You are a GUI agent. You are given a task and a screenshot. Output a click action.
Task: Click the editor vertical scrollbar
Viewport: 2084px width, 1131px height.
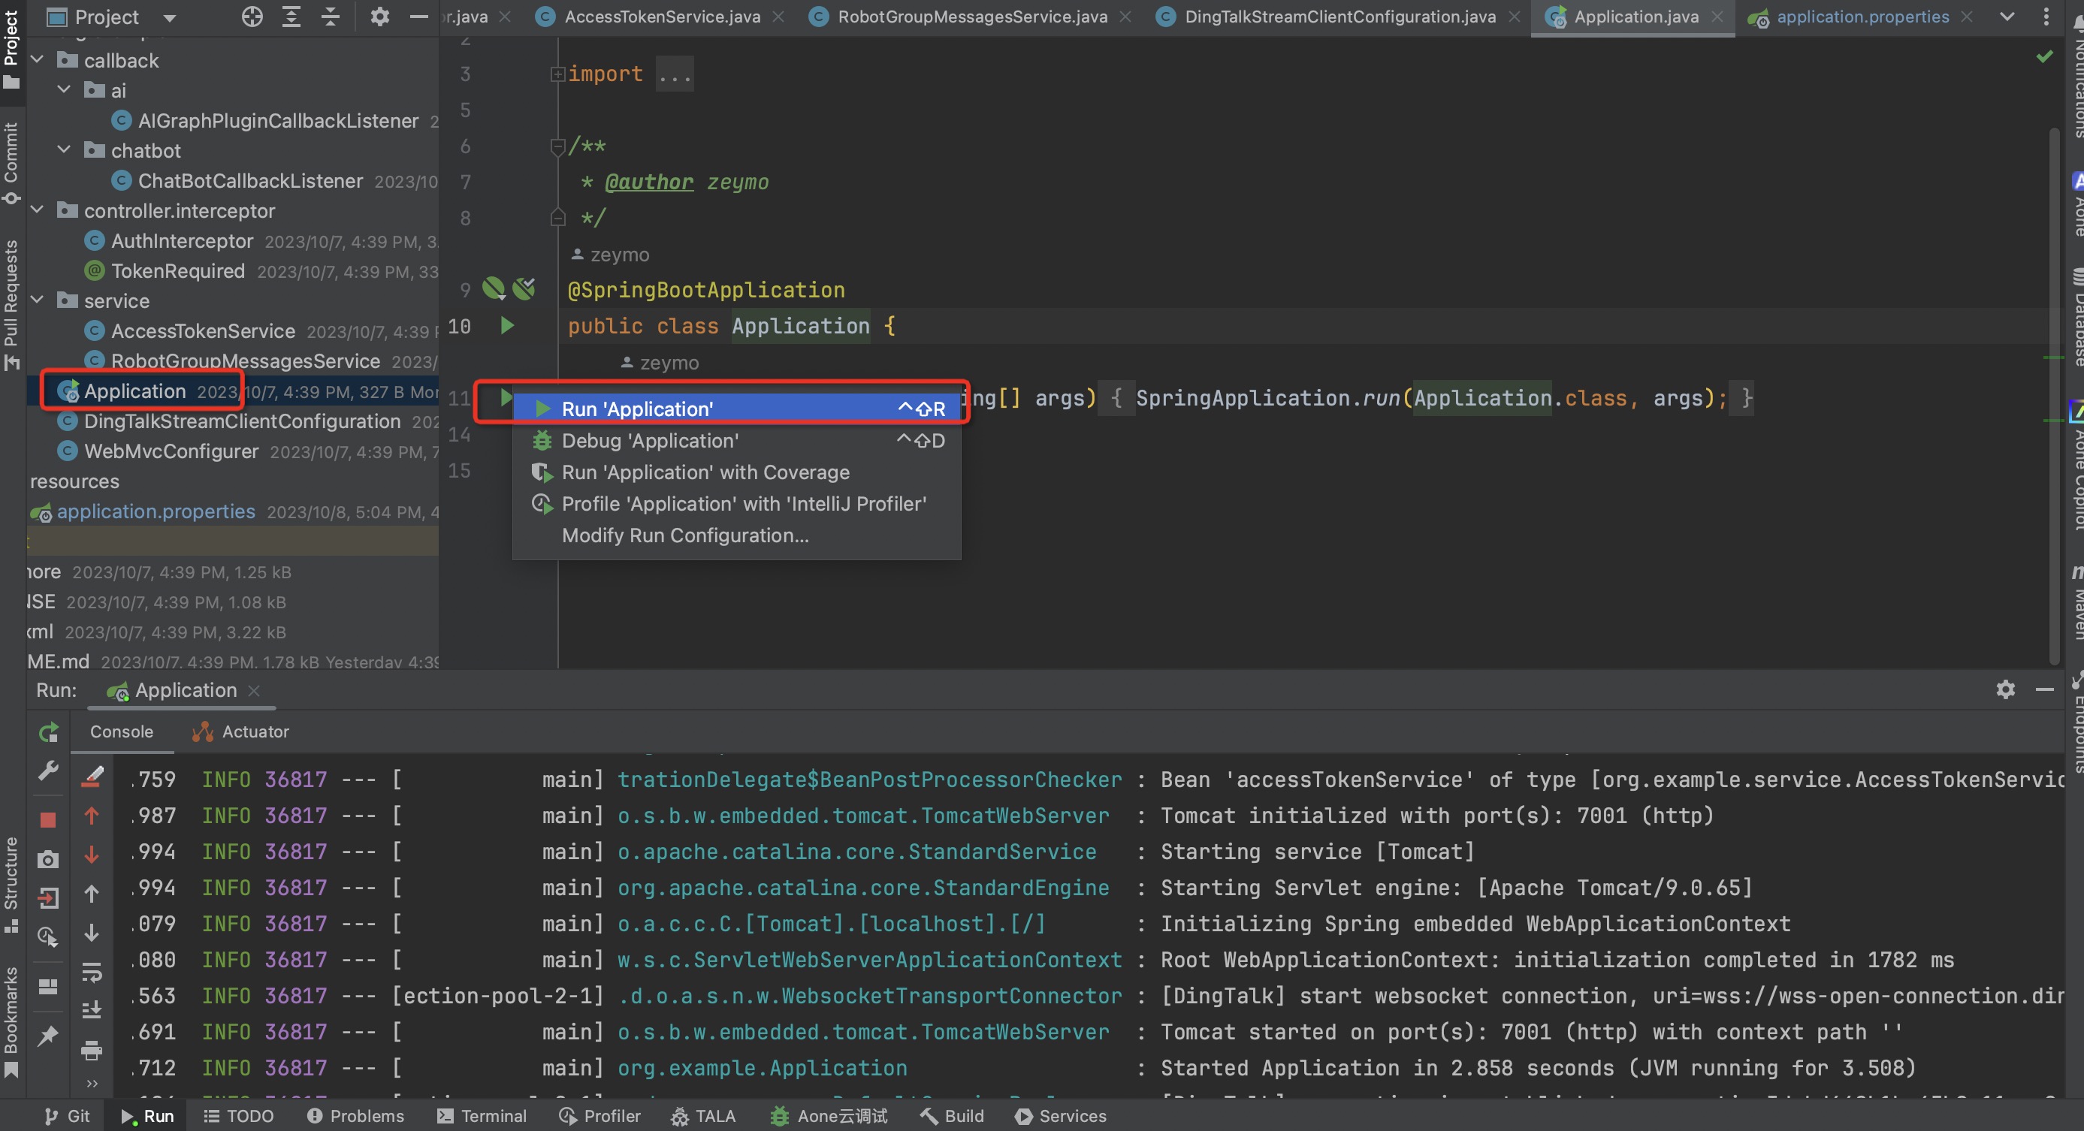point(2054,396)
